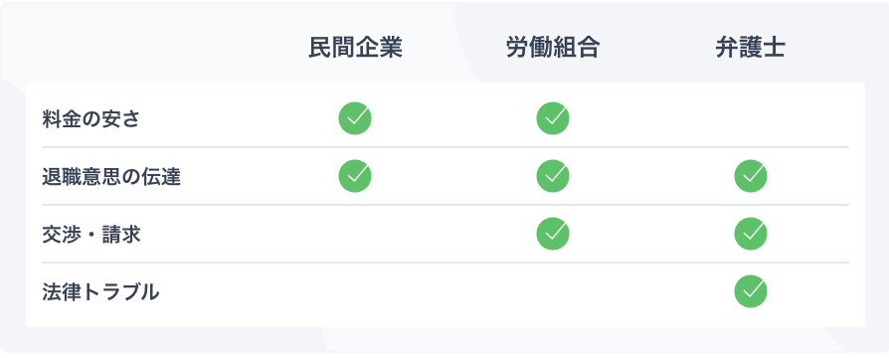Click checkmark for 料金の安さ under 民間企業
The width and height of the screenshot is (889, 358).
pos(355,118)
